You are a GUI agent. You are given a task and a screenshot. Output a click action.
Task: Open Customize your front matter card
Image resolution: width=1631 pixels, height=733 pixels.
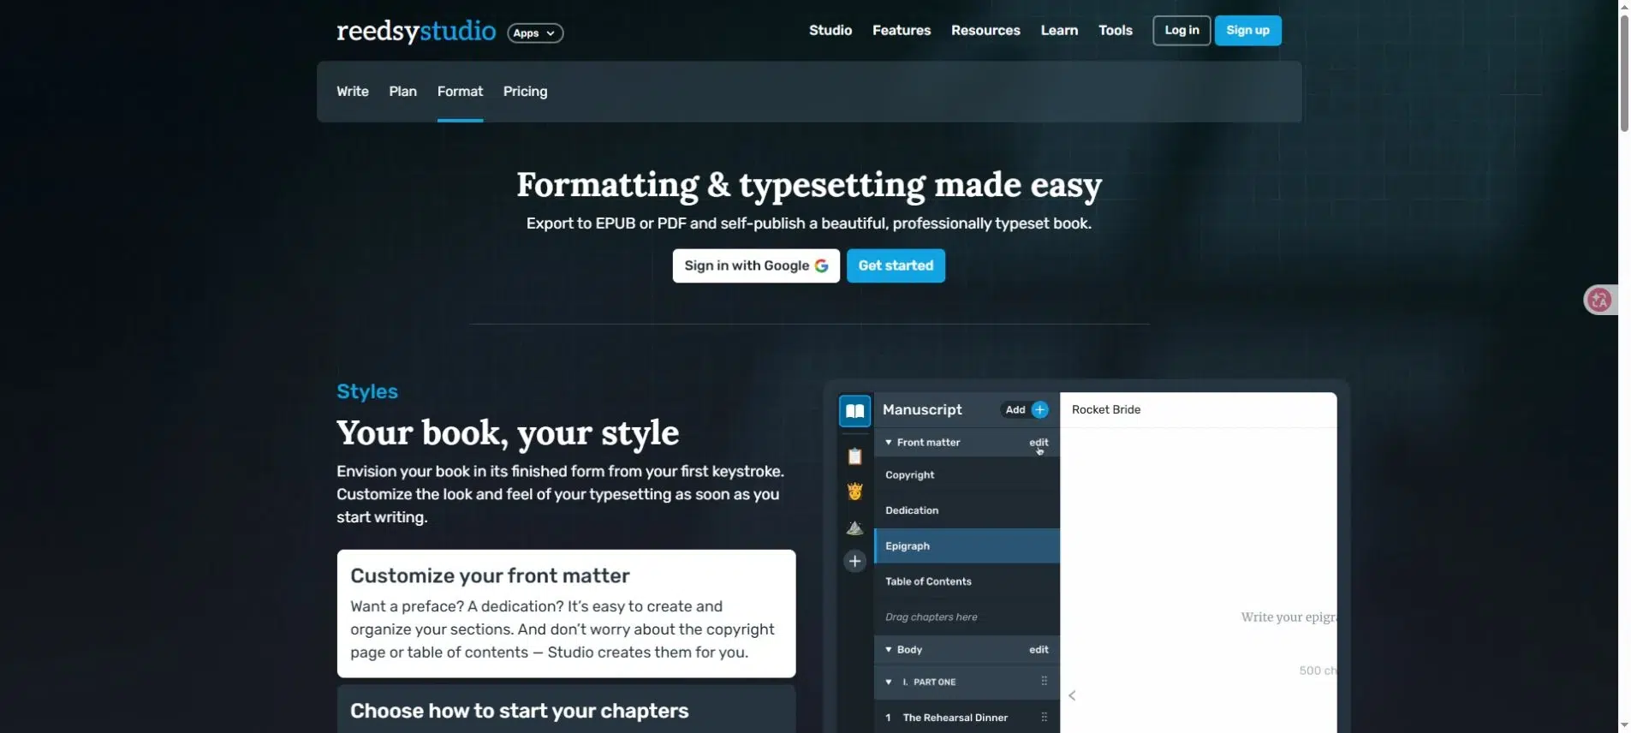pyautogui.click(x=566, y=614)
